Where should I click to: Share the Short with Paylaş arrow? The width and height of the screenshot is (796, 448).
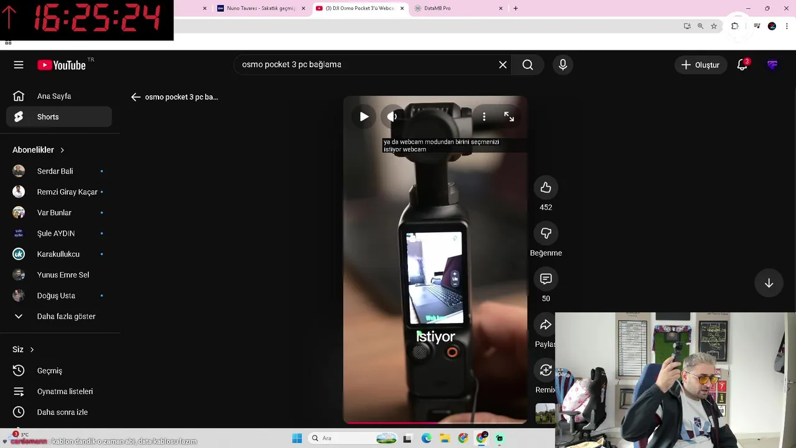tap(545, 325)
